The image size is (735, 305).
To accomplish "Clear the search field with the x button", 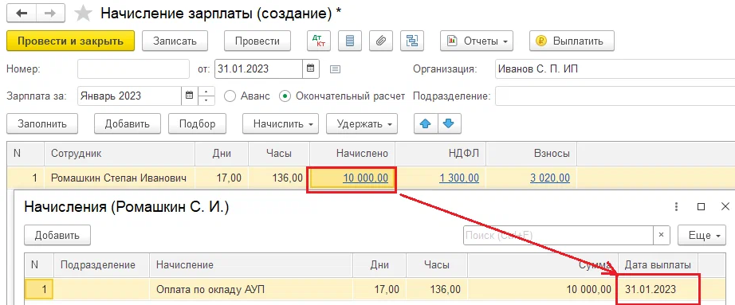I will (662, 235).
